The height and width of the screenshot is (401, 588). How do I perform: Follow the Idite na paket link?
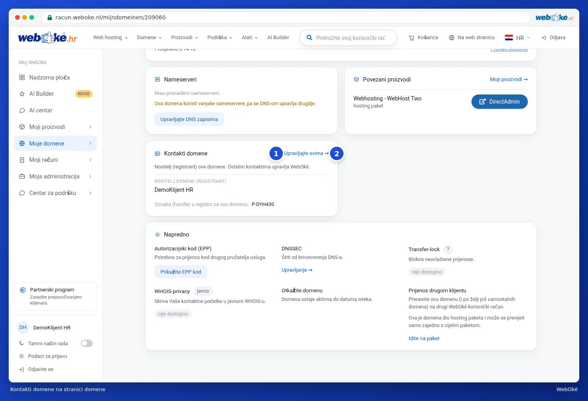click(424, 339)
